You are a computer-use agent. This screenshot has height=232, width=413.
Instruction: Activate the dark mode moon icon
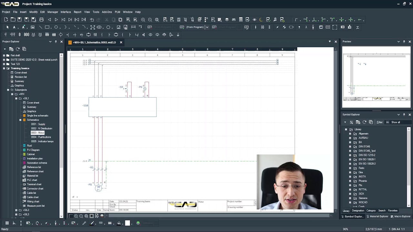point(261,19)
